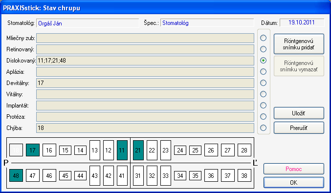Viewport: 331px width, 193px height.
Task: Select tooth 45 in chart
Action: click(x=65, y=175)
